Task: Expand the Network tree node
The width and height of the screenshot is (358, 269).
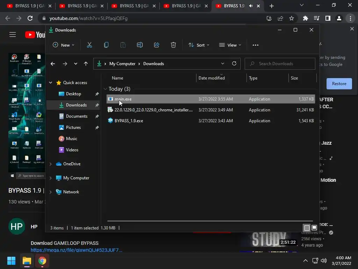Action: 50,192
